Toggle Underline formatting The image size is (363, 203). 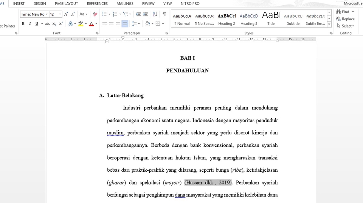point(37,24)
